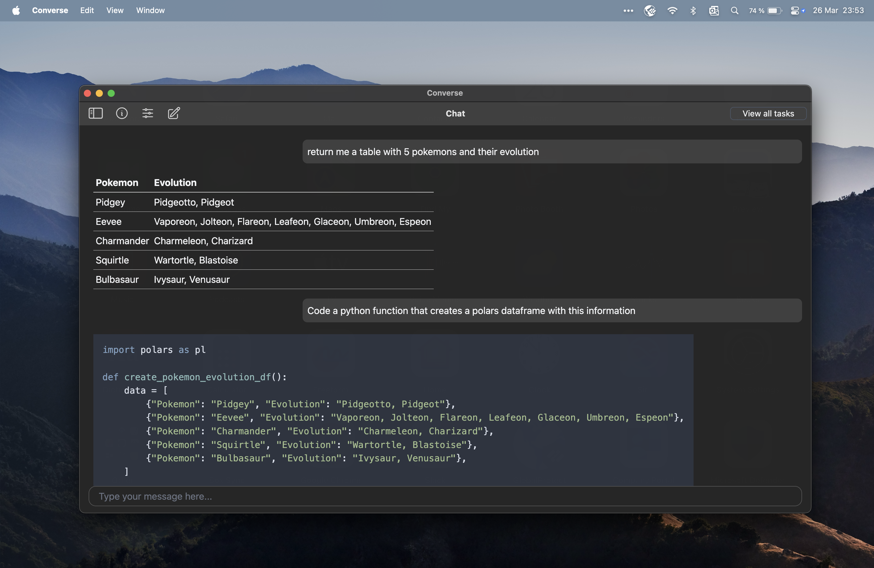Click the Evolution table header

(175, 182)
